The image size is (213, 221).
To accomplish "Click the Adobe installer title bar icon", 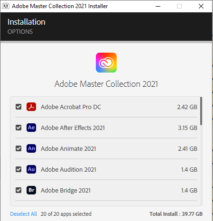I will click(6, 6).
